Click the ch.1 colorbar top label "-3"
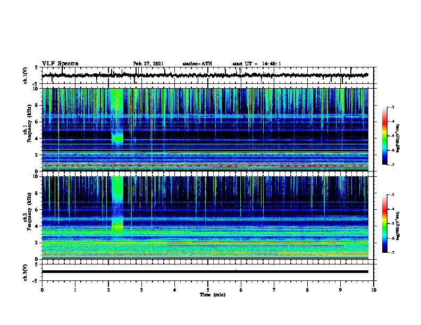The height and width of the screenshot is (325, 421). coord(392,107)
